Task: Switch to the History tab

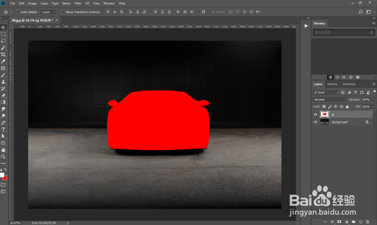Action: click(332, 84)
